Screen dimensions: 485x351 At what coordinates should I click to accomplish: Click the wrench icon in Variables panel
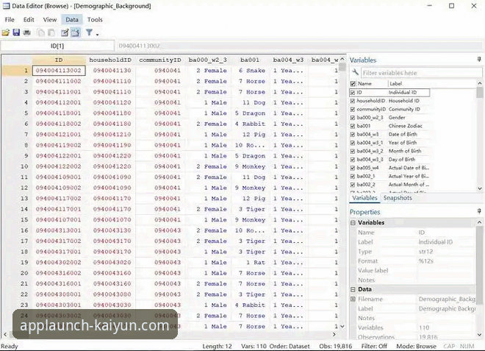click(x=355, y=73)
